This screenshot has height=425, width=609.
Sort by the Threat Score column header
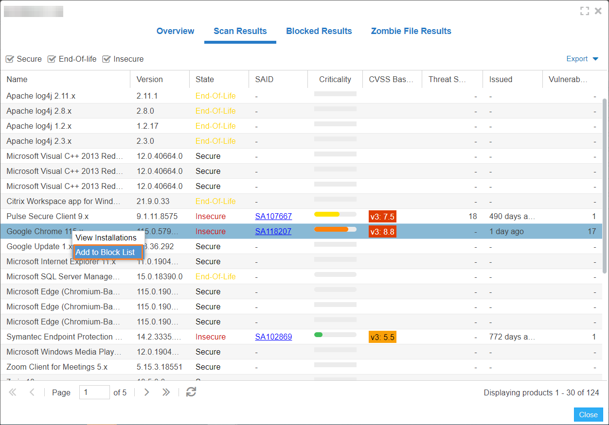click(x=452, y=80)
